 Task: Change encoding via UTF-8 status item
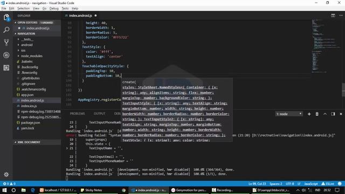(290, 184)
